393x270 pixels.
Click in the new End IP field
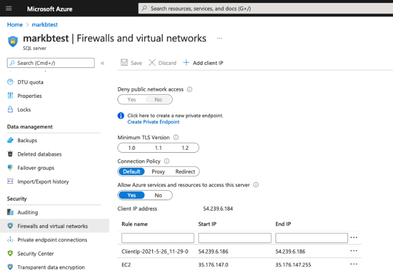pyautogui.click(x=312, y=238)
